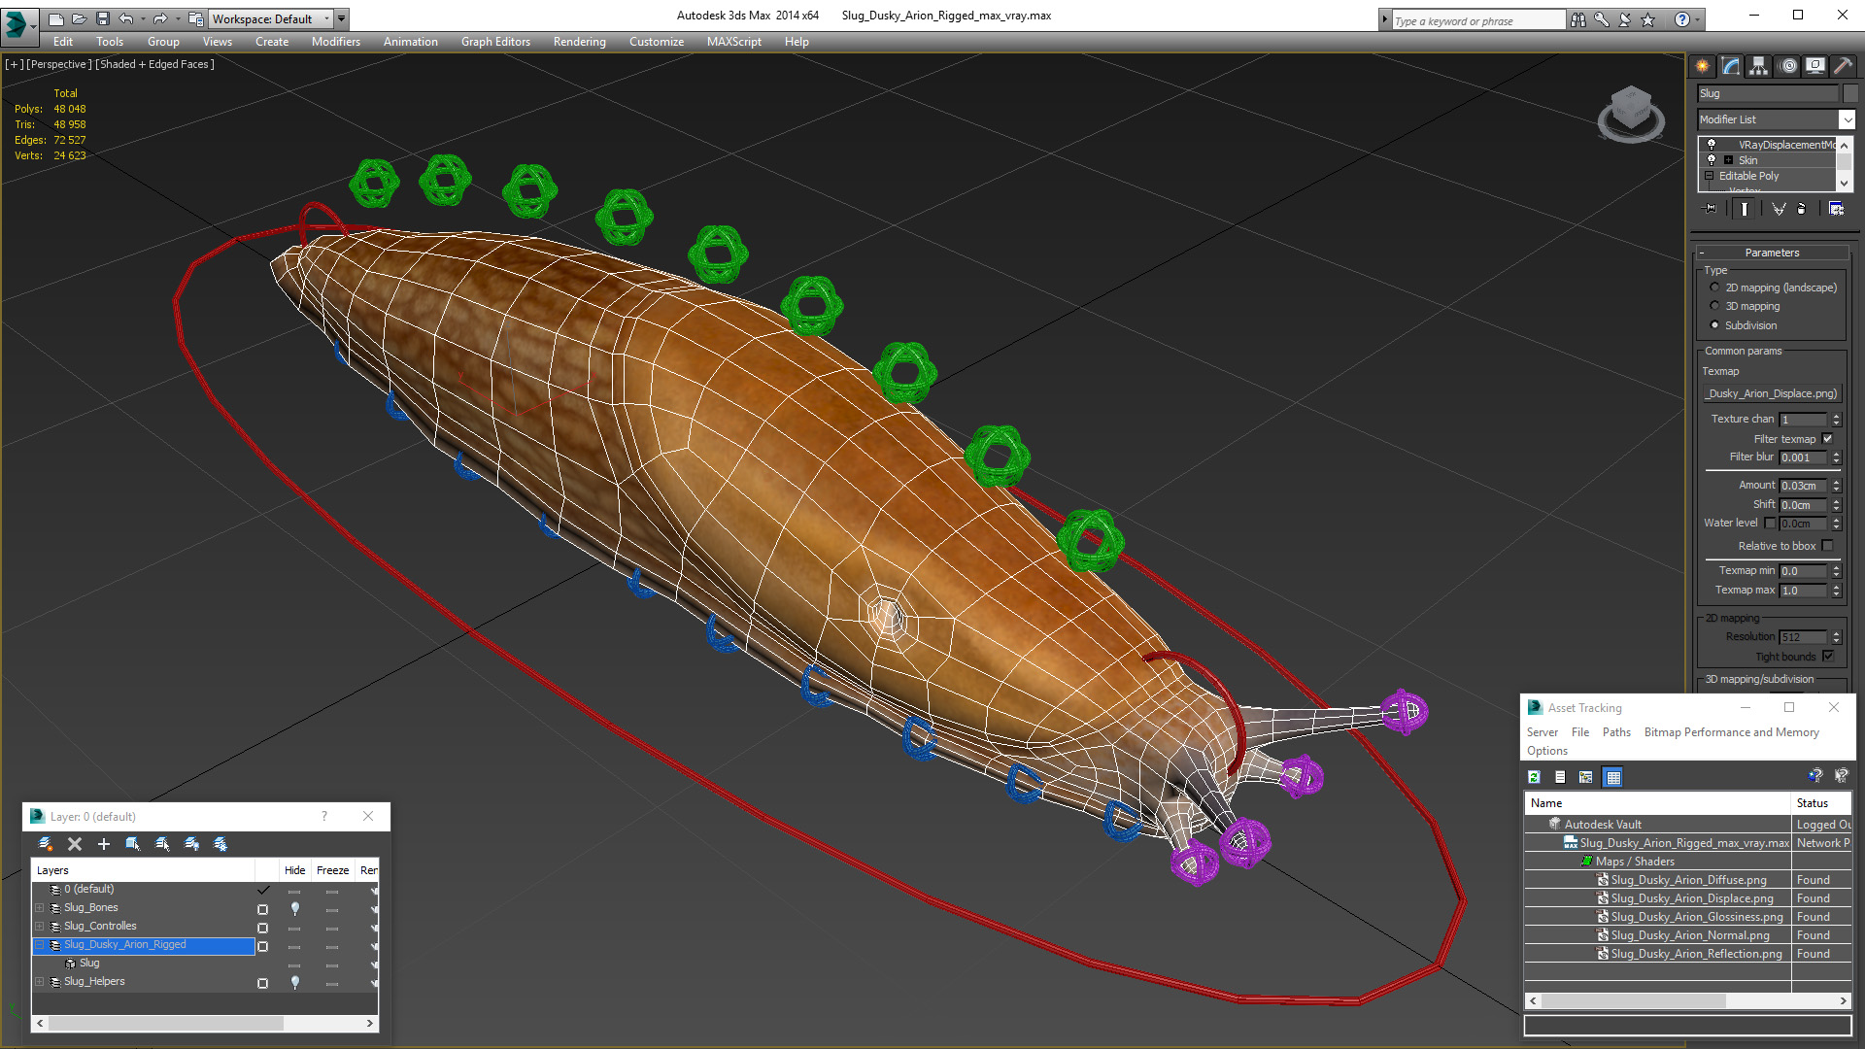Click Delete layer X icon

pos(75,844)
